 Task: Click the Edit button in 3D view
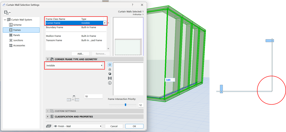170,80
